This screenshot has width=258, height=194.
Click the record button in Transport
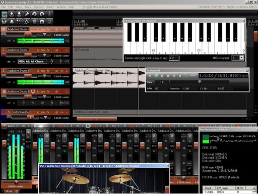pyautogui.click(x=180, y=76)
